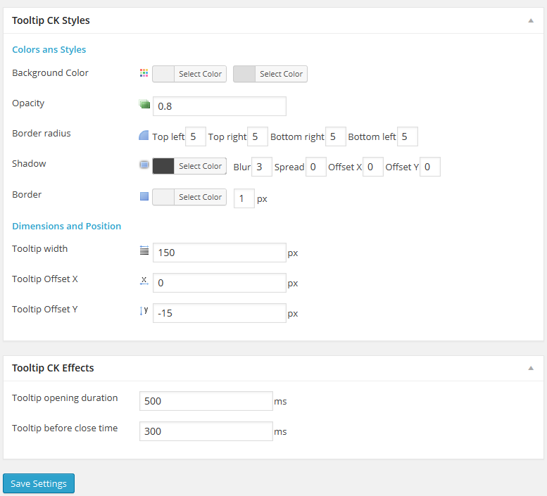Click the Tooltip Offset Y icon
The image size is (547, 496).
pos(144,310)
